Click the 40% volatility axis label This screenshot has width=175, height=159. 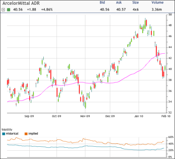pos(171,144)
